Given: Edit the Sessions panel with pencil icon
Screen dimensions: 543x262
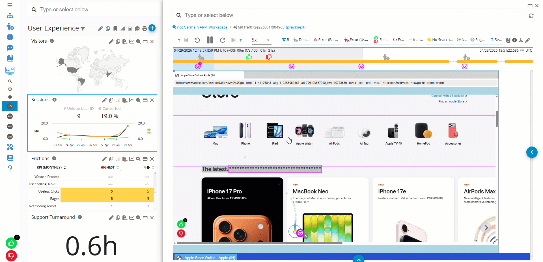Looking at the screenshot, I should tap(104, 100).
